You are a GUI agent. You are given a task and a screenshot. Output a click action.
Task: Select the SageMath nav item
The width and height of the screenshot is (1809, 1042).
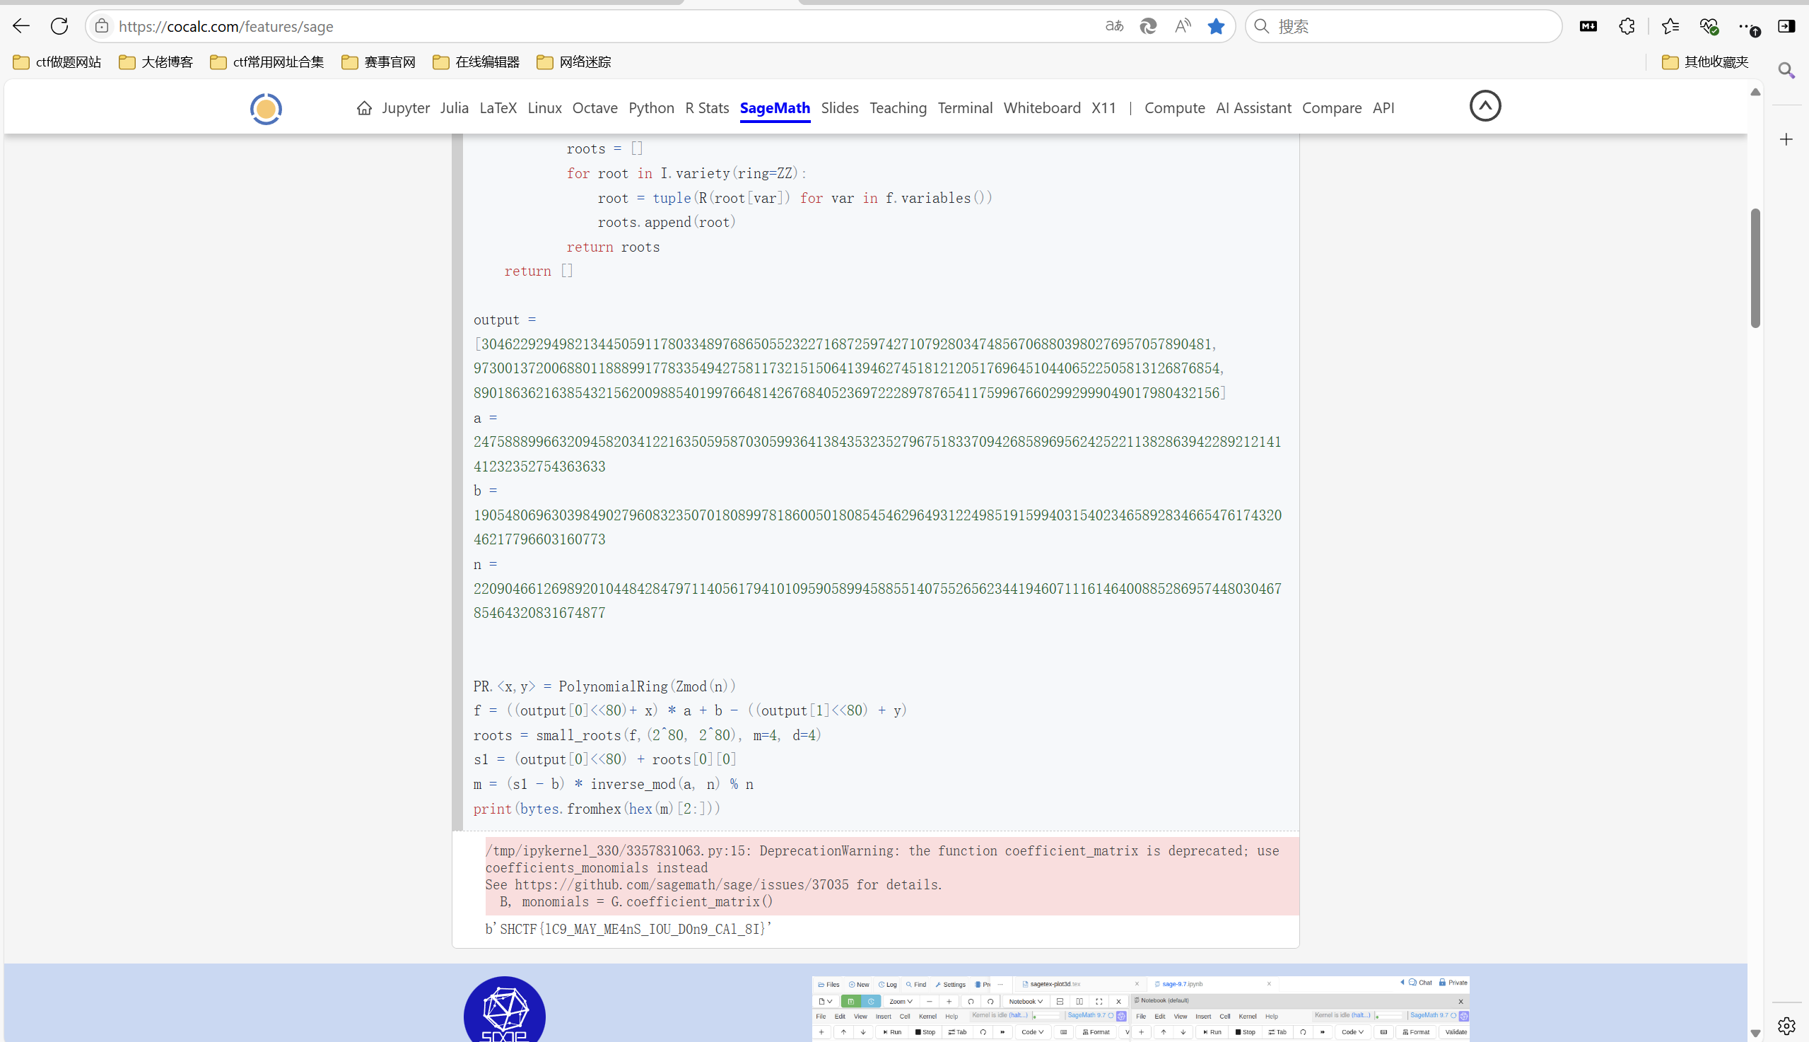775,108
